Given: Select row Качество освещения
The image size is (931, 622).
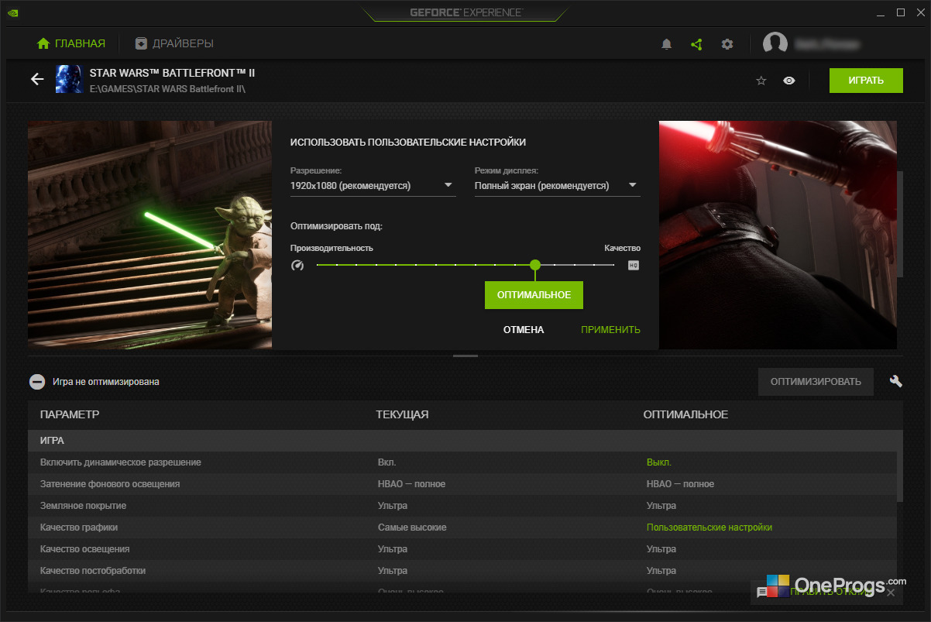Looking at the screenshot, I should (462, 549).
